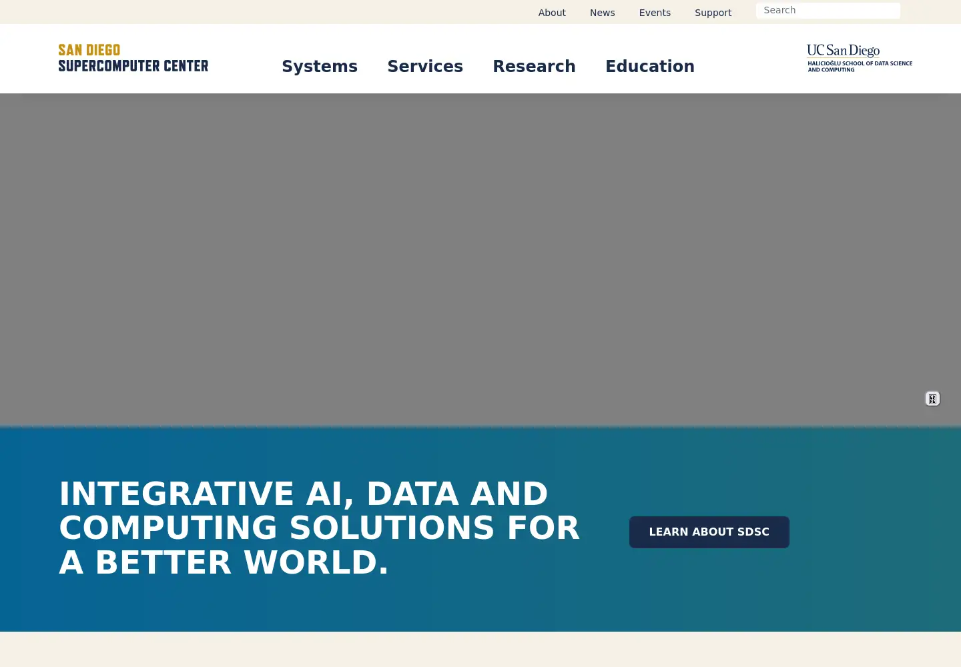
Task: Click the Learn About SDSC button
Action: click(709, 532)
